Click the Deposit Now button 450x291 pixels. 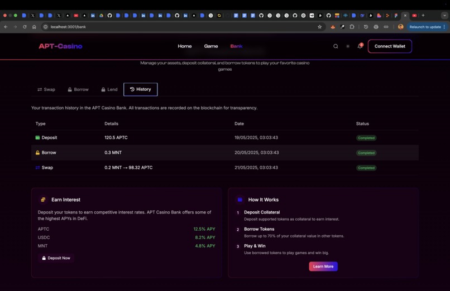click(x=56, y=258)
